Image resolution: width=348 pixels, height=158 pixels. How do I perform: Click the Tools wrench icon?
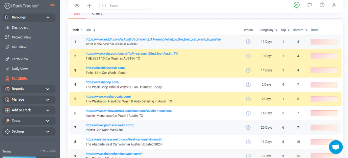coord(7,121)
